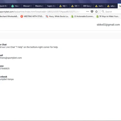
Task: Save page to Pocket icon
Action: (x=92, y=12)
